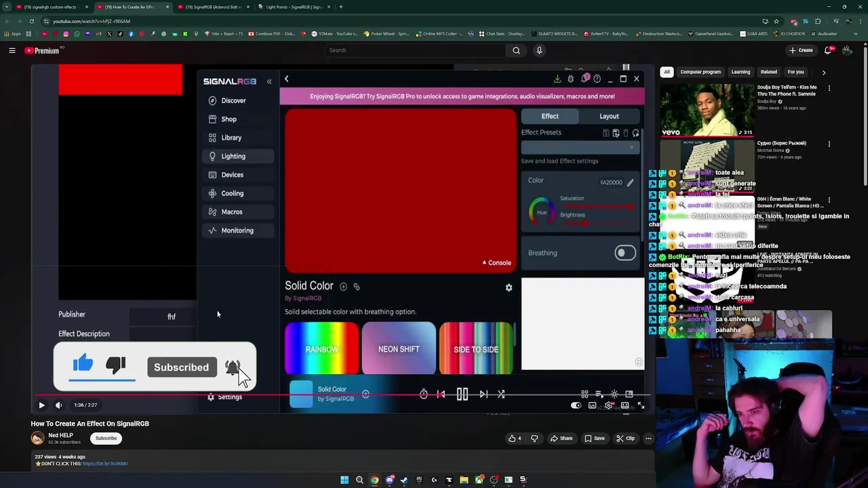Image resolution: width=868 pixels, height=488 pixels.
Task: Open Windows Start menu
Action: tap(344, 480)
